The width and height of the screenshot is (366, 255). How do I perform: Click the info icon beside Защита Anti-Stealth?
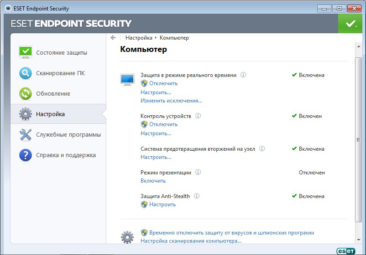point(197,196)
